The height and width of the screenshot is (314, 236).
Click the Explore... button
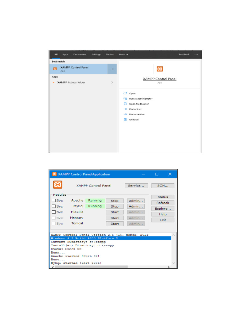(x=163, y=209)
